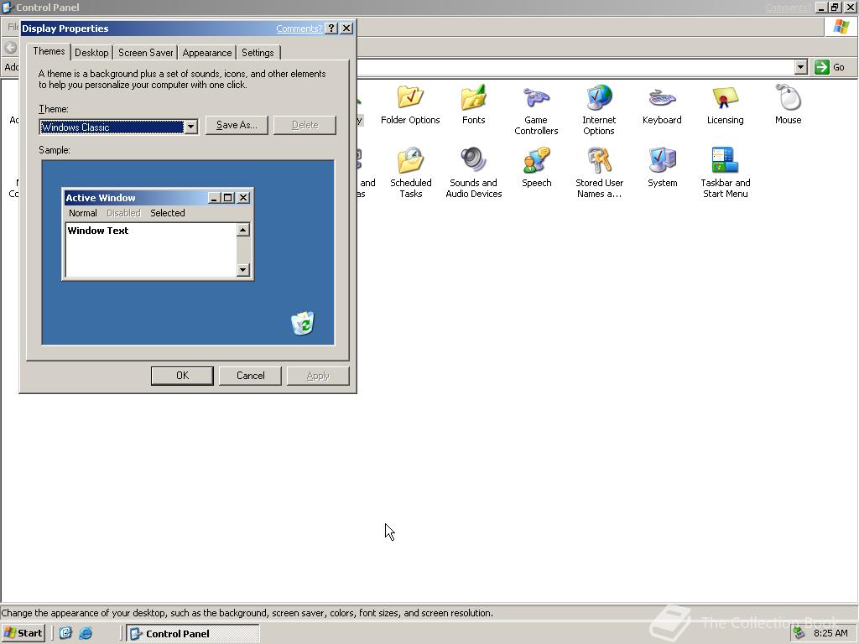Screen dimensions: 859x644
Task: Click the Windows flag logo in toolbar
Action: pos(841,27)
